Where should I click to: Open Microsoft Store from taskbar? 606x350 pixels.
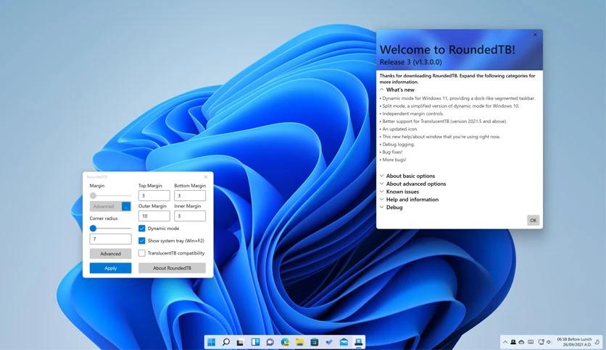point(314,342)
